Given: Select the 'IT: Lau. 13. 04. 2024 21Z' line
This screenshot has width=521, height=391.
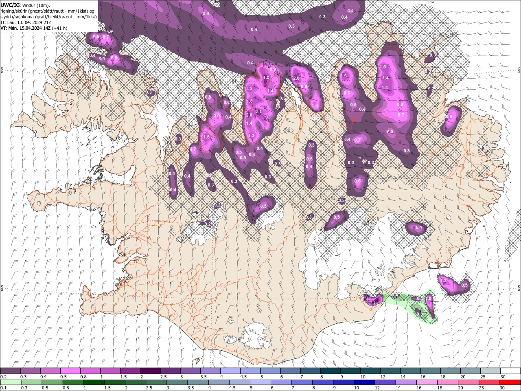Looking at the screenshot, I should point(26,22).
